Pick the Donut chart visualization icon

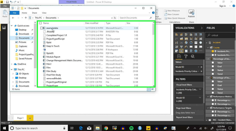(191, 43)
